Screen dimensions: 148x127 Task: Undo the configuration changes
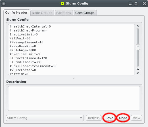point(123,118)
